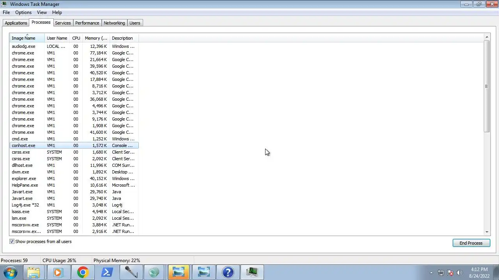Open the Options menu
The height and width of the screenshot is (280, 499).
[x=23, y=12]
